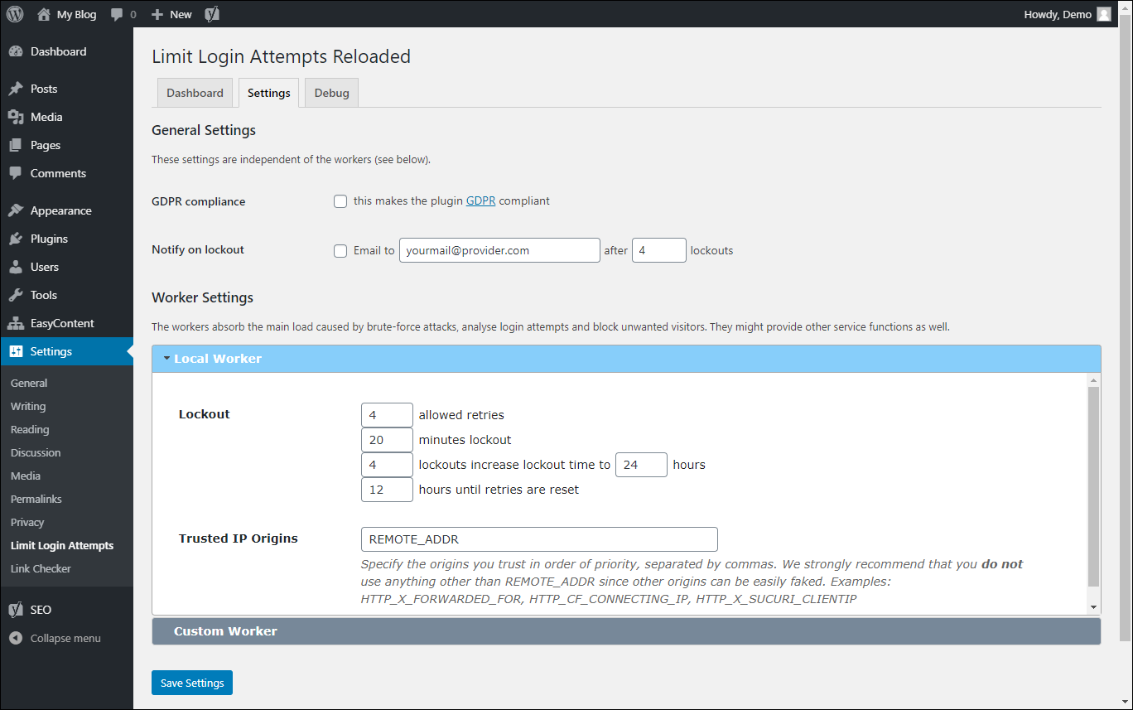Click the main page scrollbar down arrow
The height and width of the screenshot is (710, 1133).
pos(1126,702)
